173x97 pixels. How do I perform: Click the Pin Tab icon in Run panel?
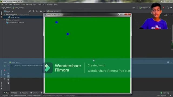coord(5,79)
